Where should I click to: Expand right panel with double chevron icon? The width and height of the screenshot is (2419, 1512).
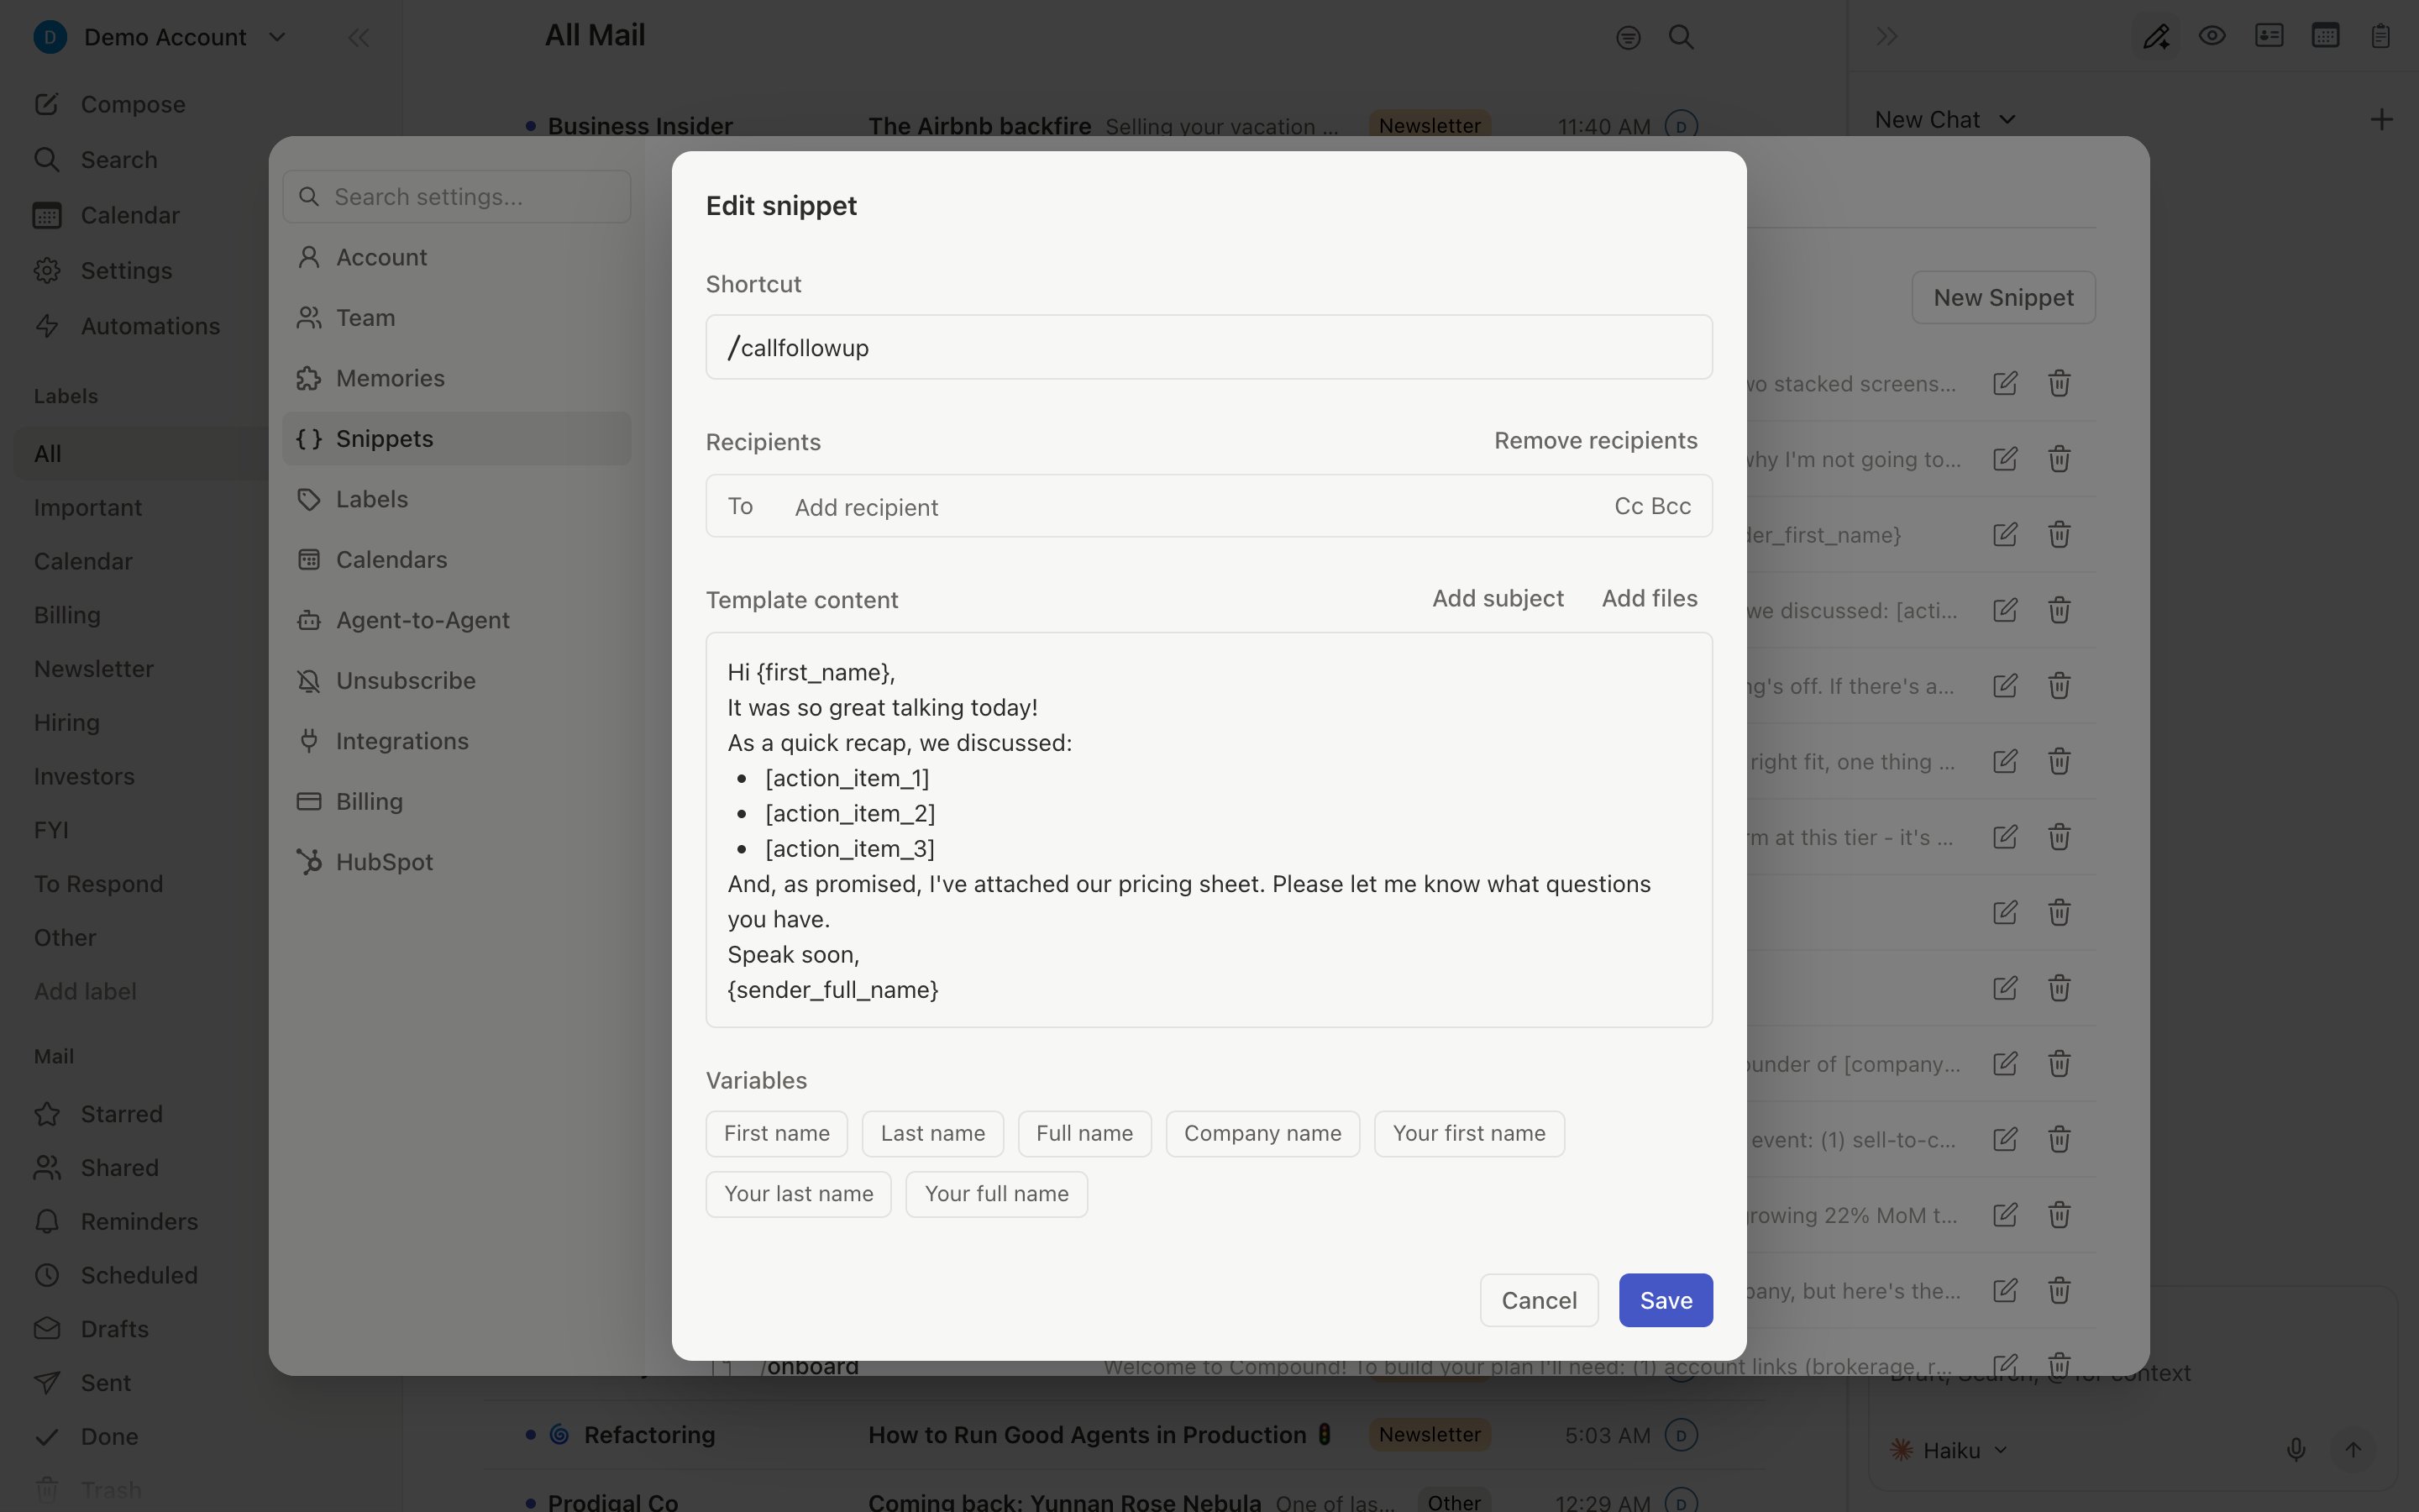coord(1886,37)
